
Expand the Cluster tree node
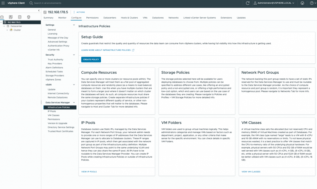pyautogui.click(x=7, y=30)
